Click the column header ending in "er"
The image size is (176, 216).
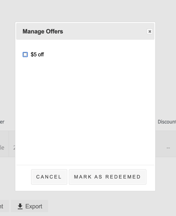click(2, 122)
